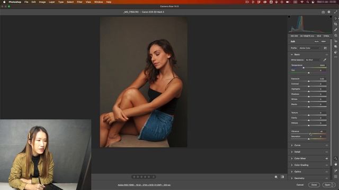This screenshot has height=190, width=339.
Task: Click the Exposure slider handle
Action: coord(308,81)
